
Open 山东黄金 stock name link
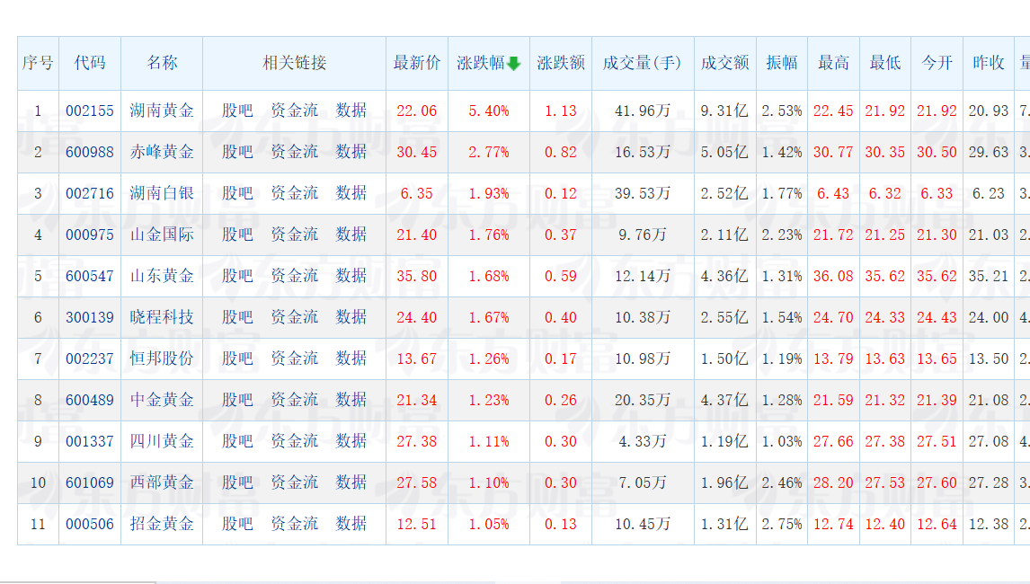(162, 276)
